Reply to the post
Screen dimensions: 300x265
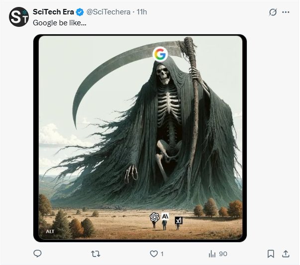coord(37,254)
